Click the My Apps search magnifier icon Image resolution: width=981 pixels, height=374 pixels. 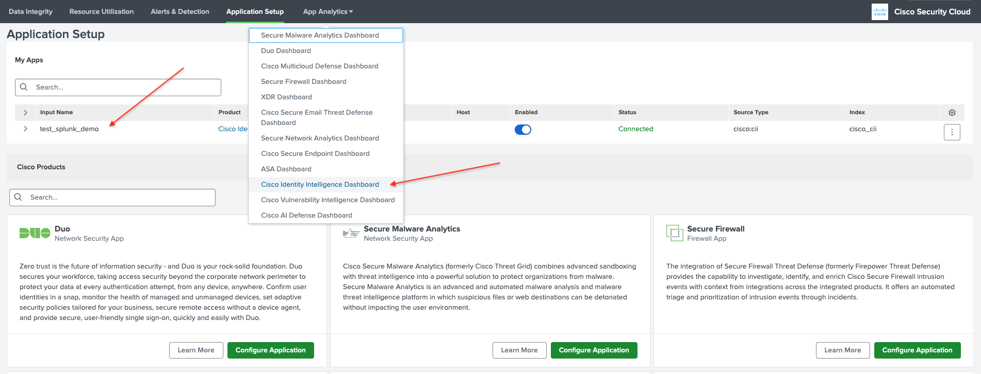click(x=24, y=87)
